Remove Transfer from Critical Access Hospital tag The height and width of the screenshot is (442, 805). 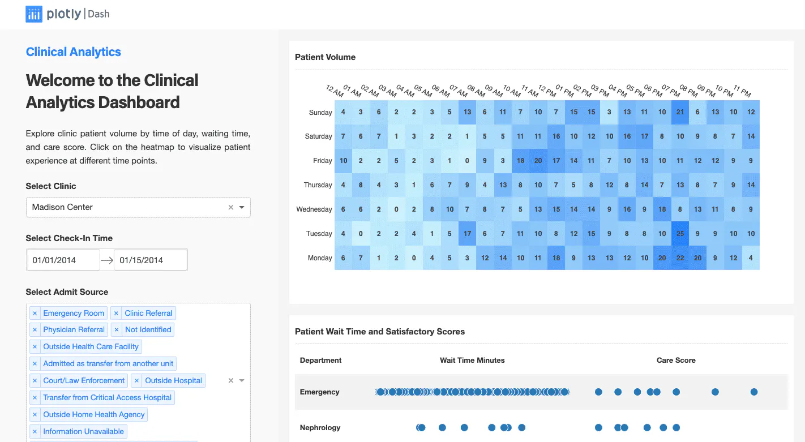pos(35,397)
